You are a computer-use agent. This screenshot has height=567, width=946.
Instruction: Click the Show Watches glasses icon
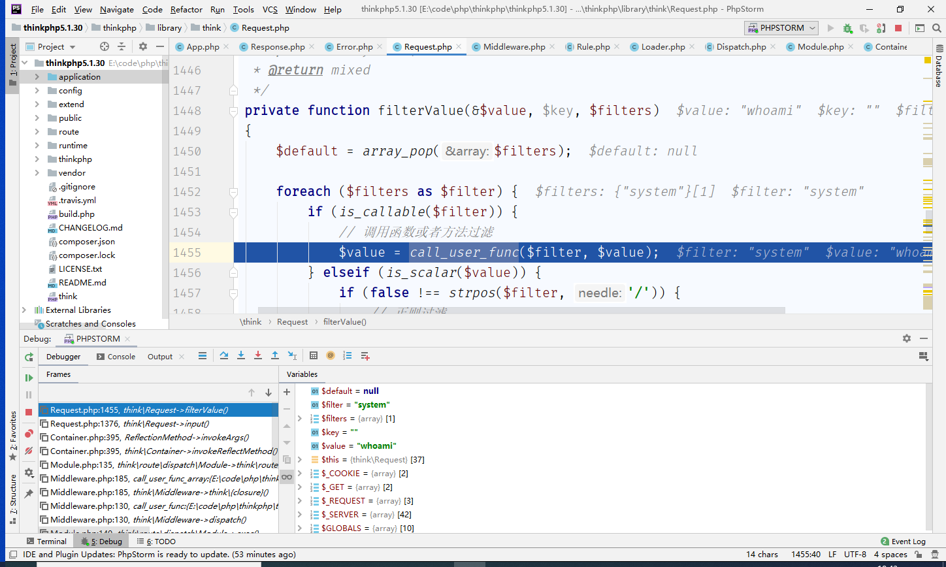pos(287,477)
